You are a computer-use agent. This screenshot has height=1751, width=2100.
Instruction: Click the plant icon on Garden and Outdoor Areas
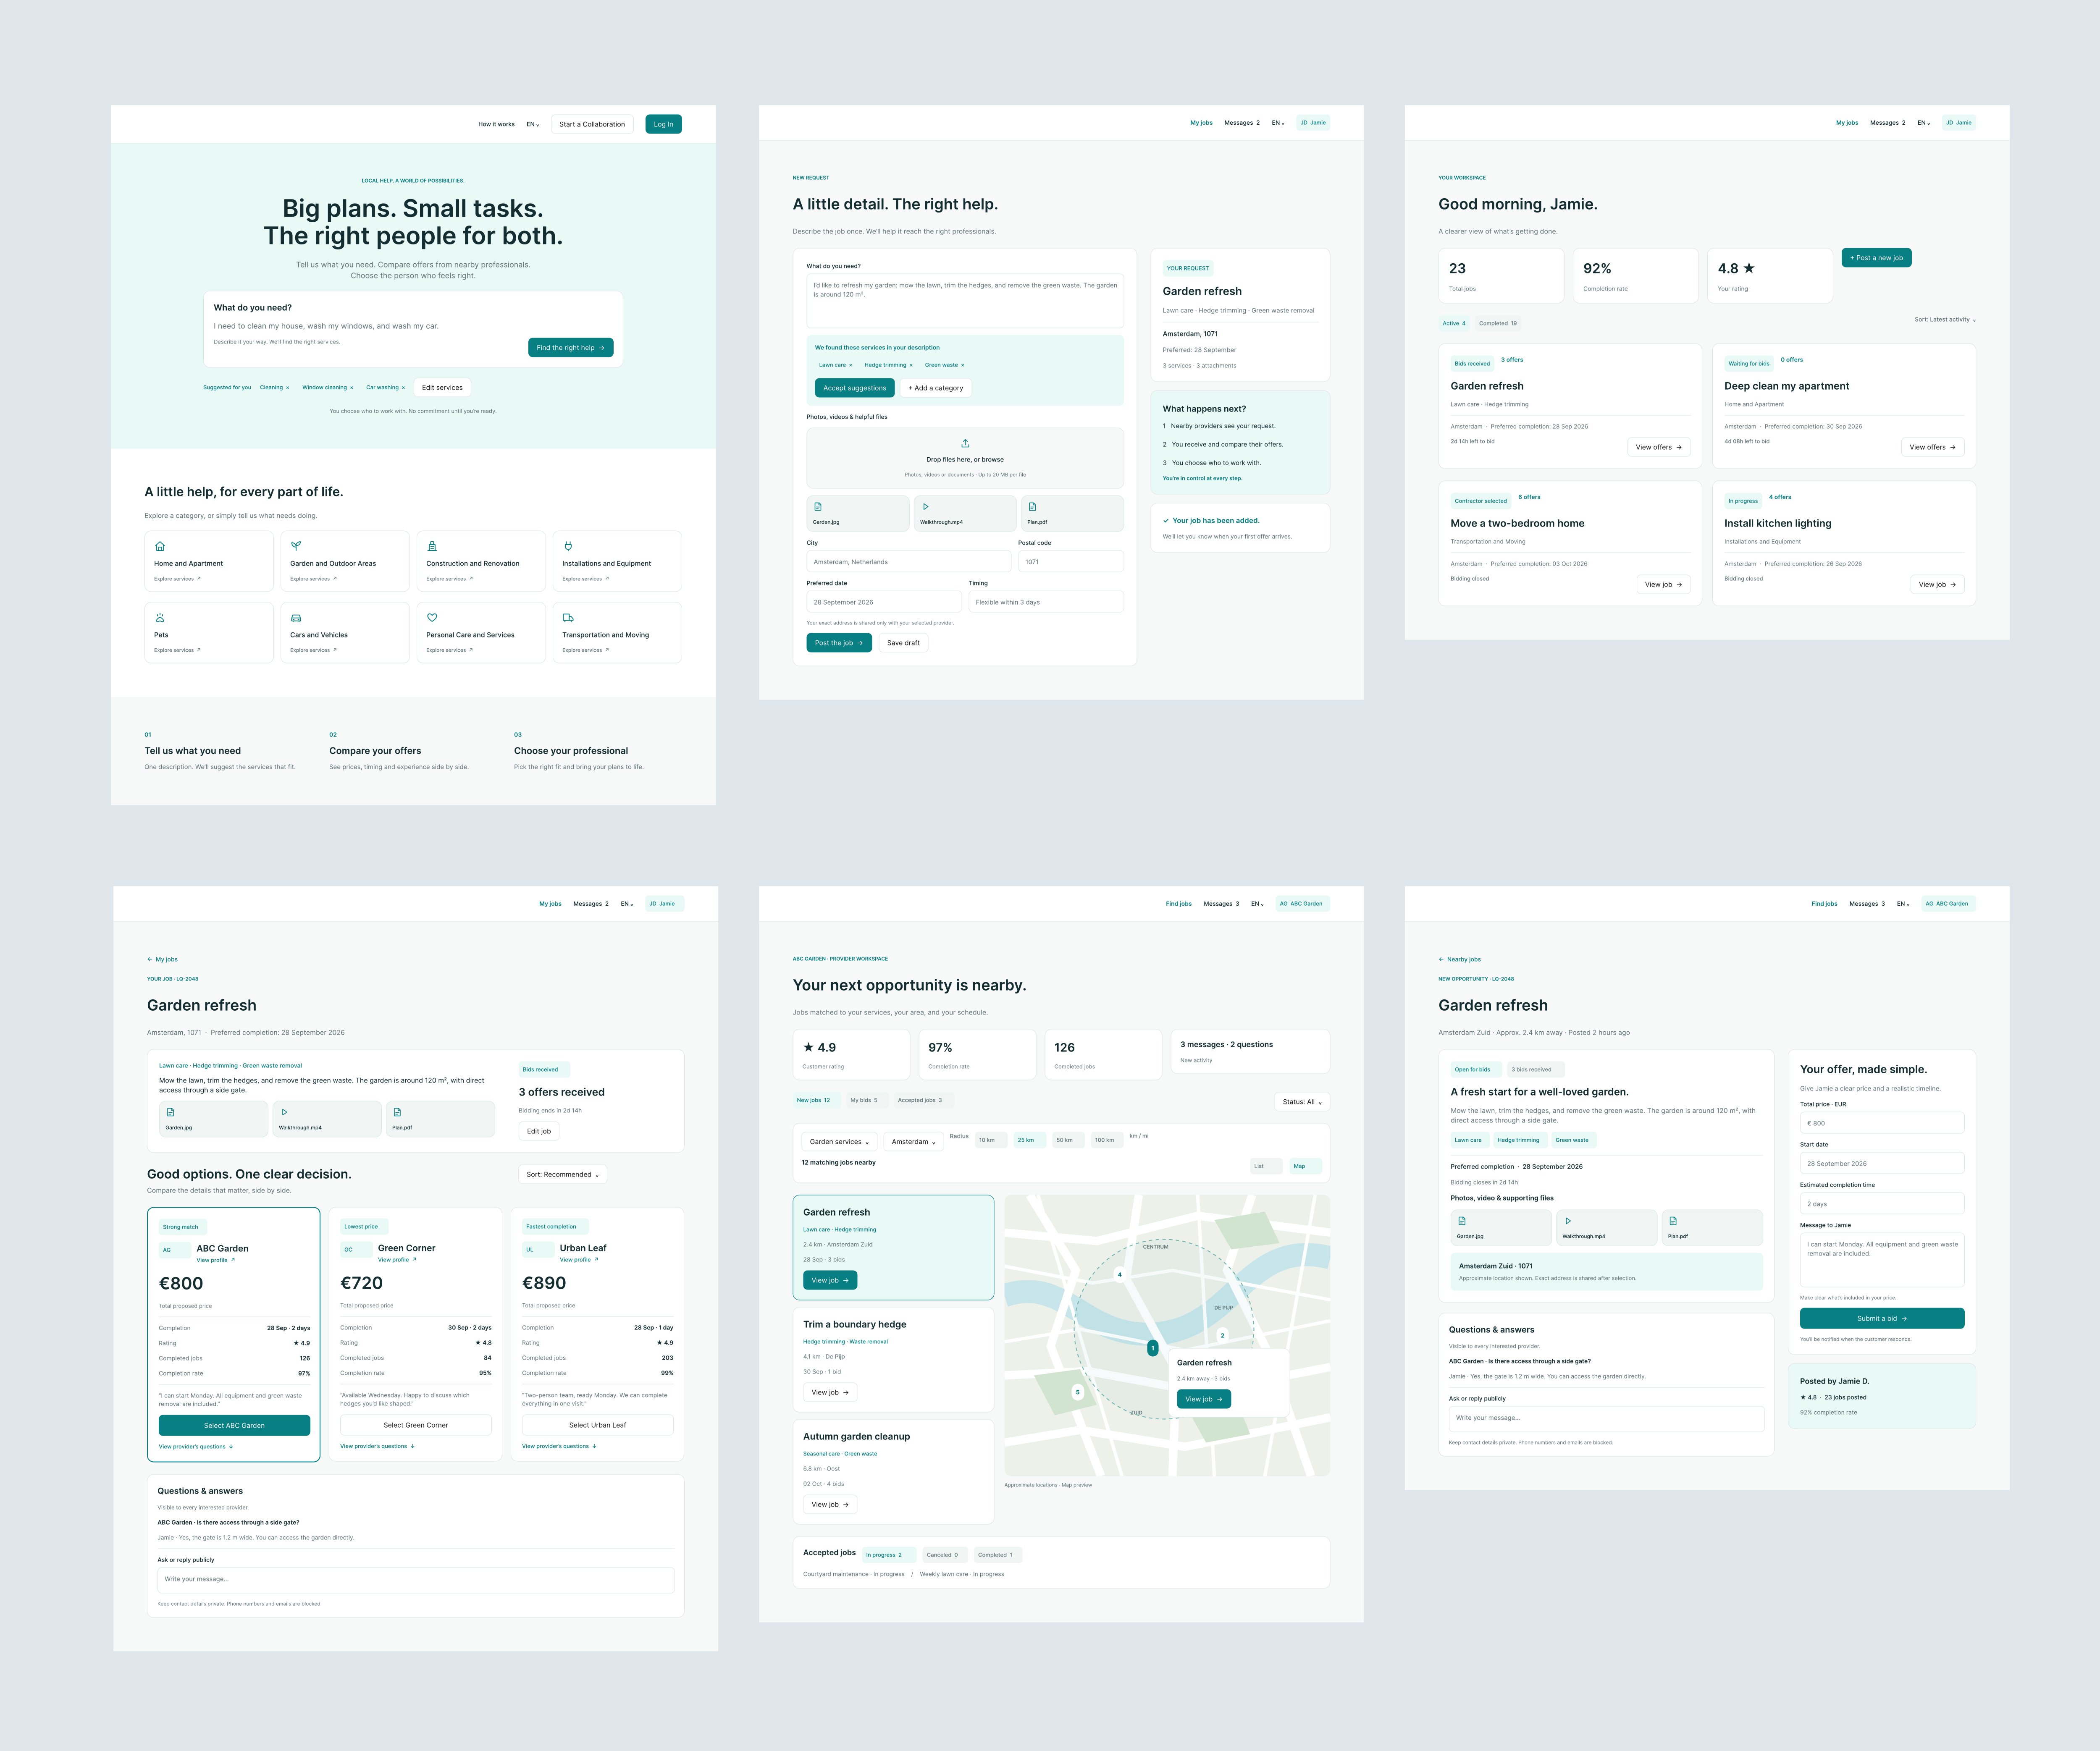coord(296,546)
